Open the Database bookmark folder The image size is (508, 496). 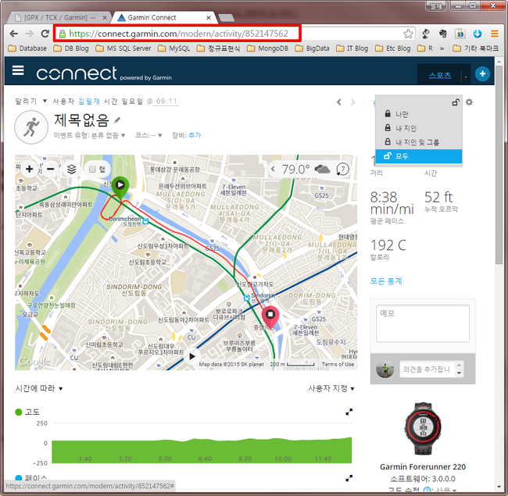pyautogui.click(x=27, y=48)
